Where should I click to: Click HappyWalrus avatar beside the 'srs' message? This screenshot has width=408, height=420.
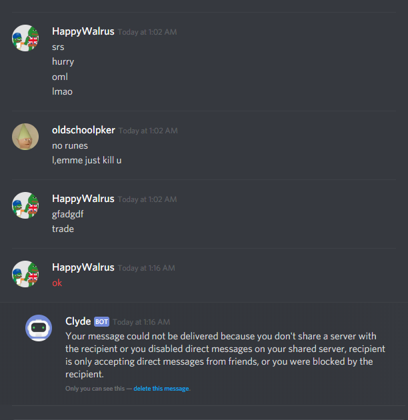[x=25, y=38]
